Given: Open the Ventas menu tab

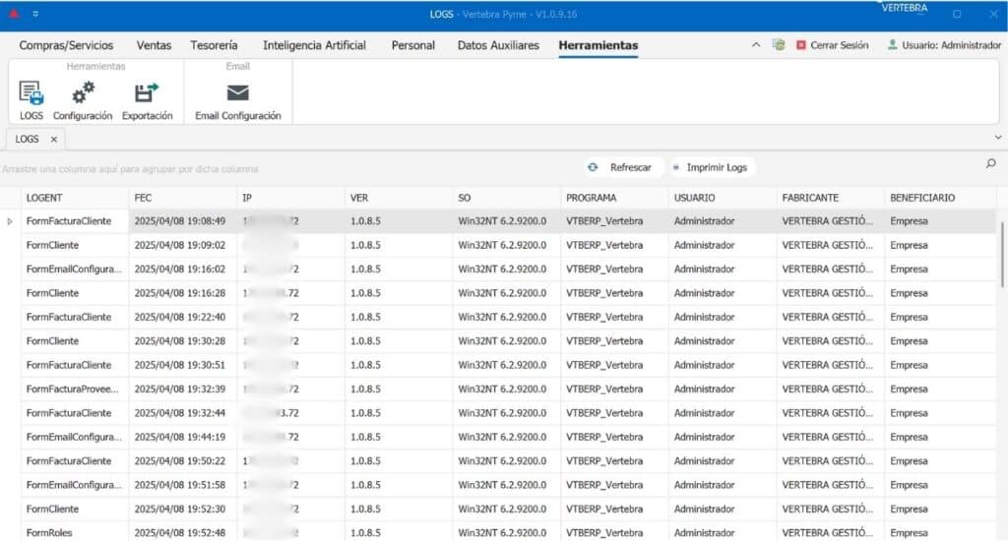Looking at the screenshot, I should pos(154,45).
